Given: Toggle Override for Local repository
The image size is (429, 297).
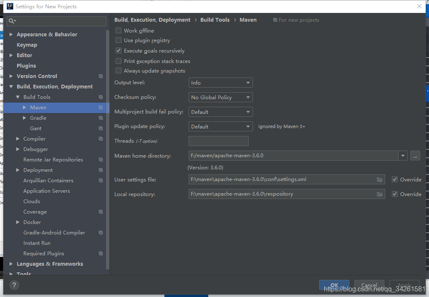Looking at the screenshot, I should pos(395,194).
